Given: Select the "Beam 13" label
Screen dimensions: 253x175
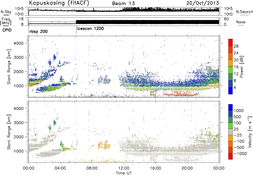Looking at the screenshot, I should coord(123,3).
